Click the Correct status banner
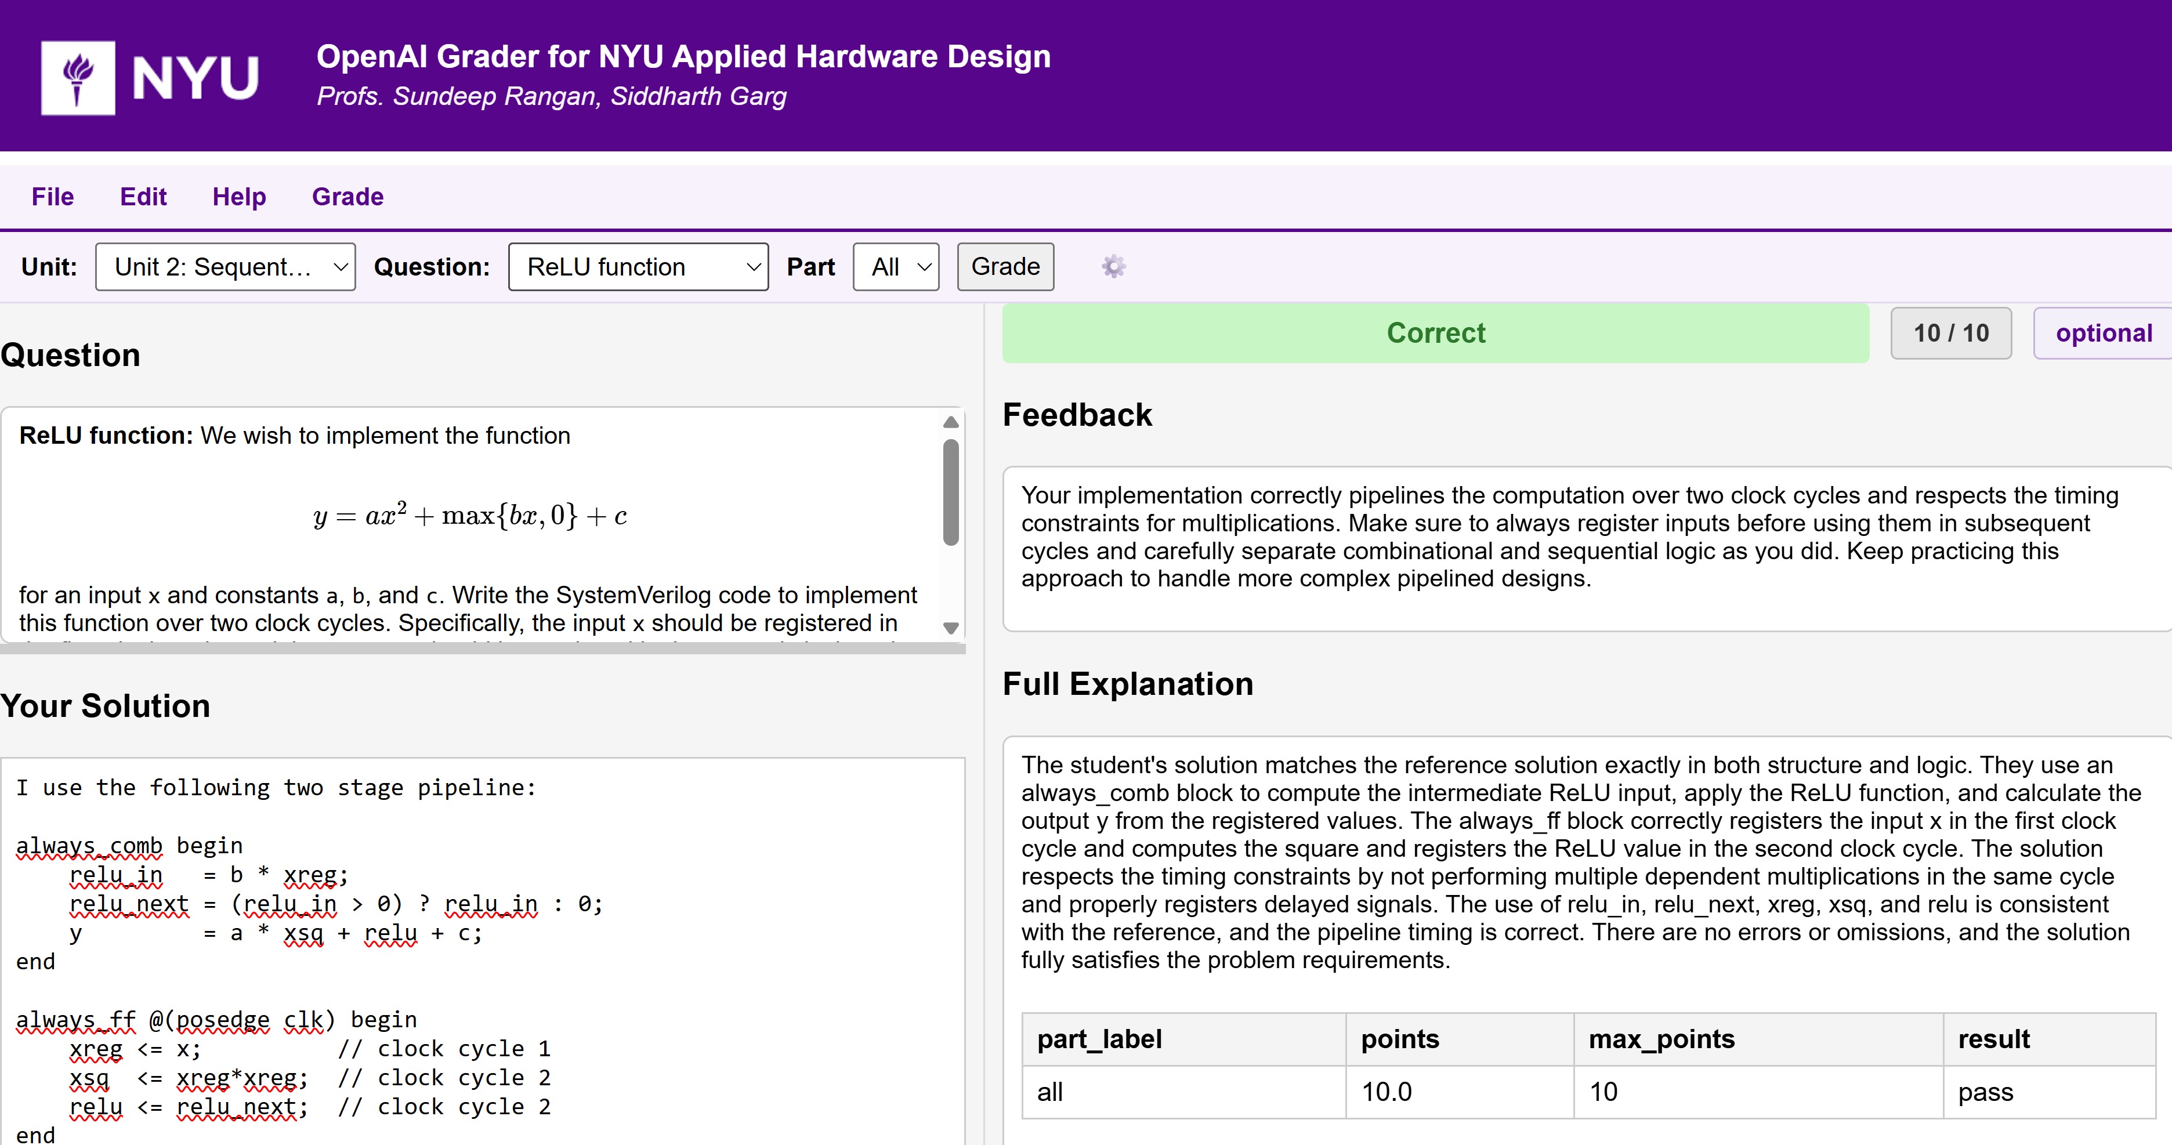 pyautogui.click(x=1435, y=333)
